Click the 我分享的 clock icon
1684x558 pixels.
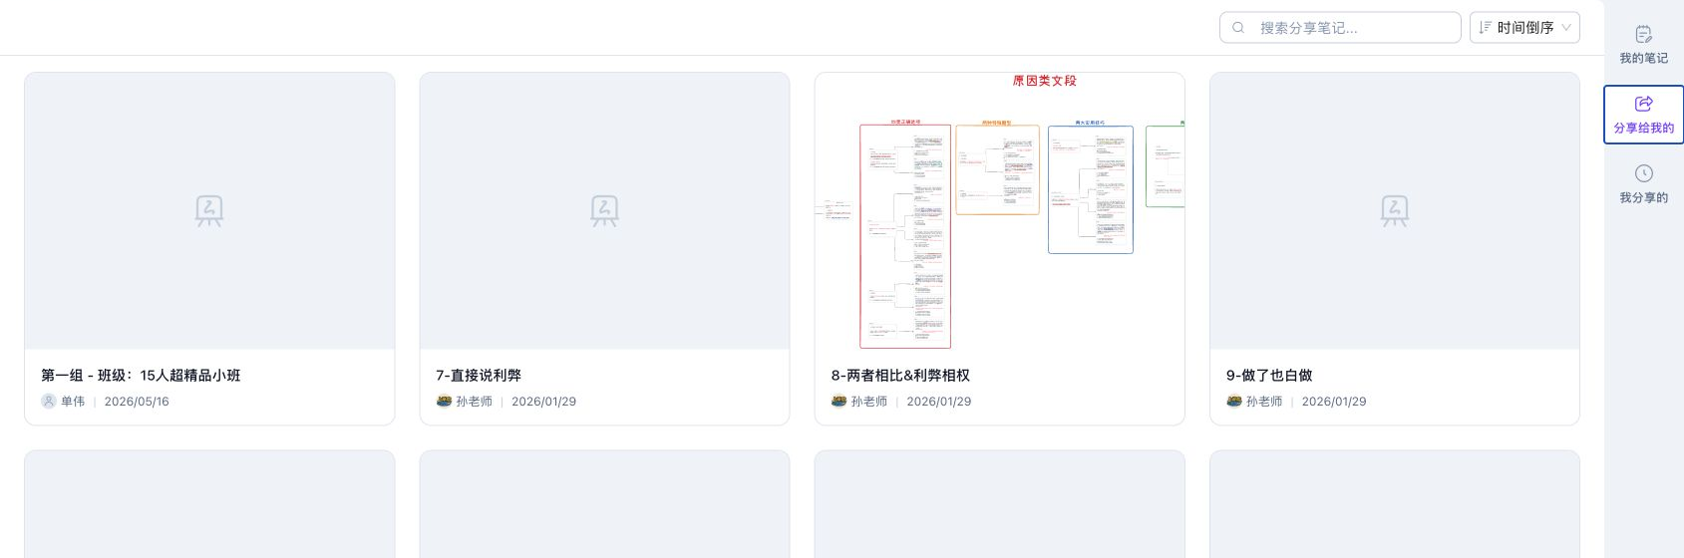click(1644, 173)
